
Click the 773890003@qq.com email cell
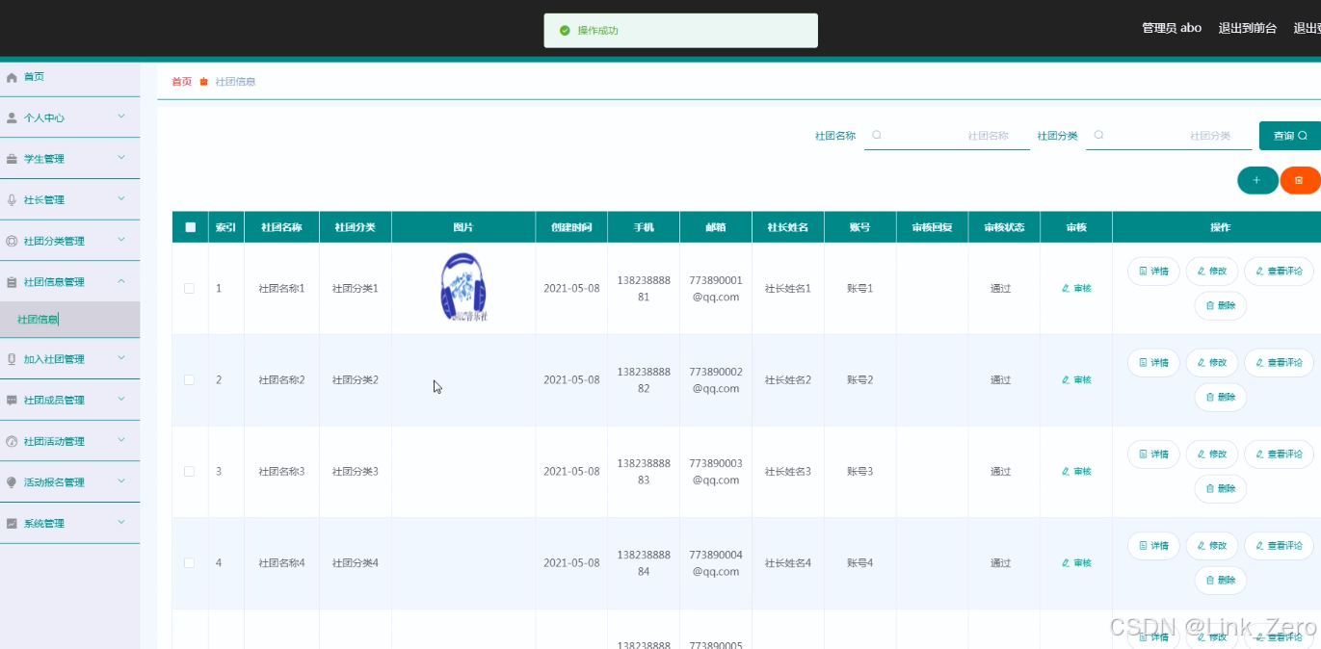point(716,472)
